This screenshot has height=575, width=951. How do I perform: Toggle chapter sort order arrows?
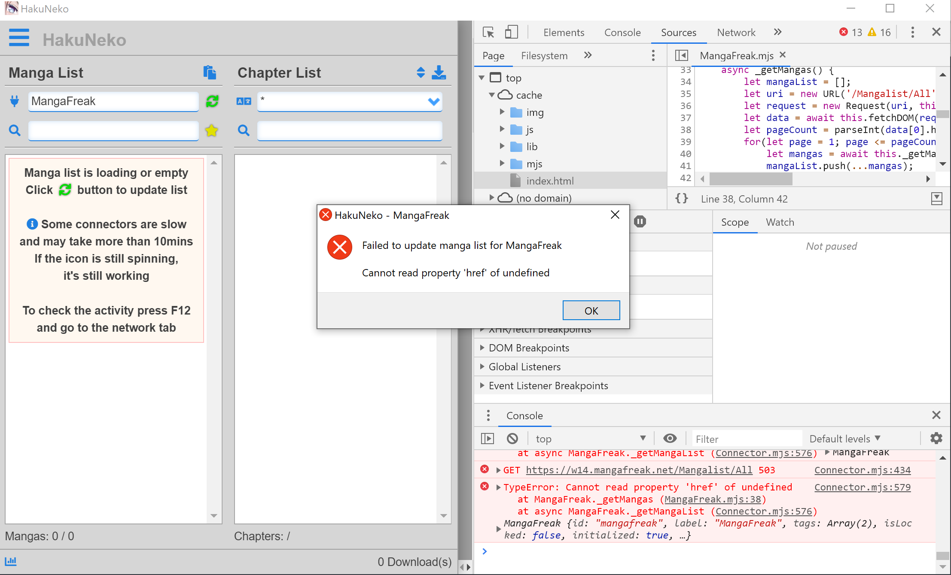pyautogui.click(x=421, y=73)
